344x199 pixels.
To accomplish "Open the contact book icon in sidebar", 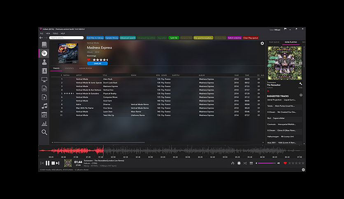I will point(44,71).
